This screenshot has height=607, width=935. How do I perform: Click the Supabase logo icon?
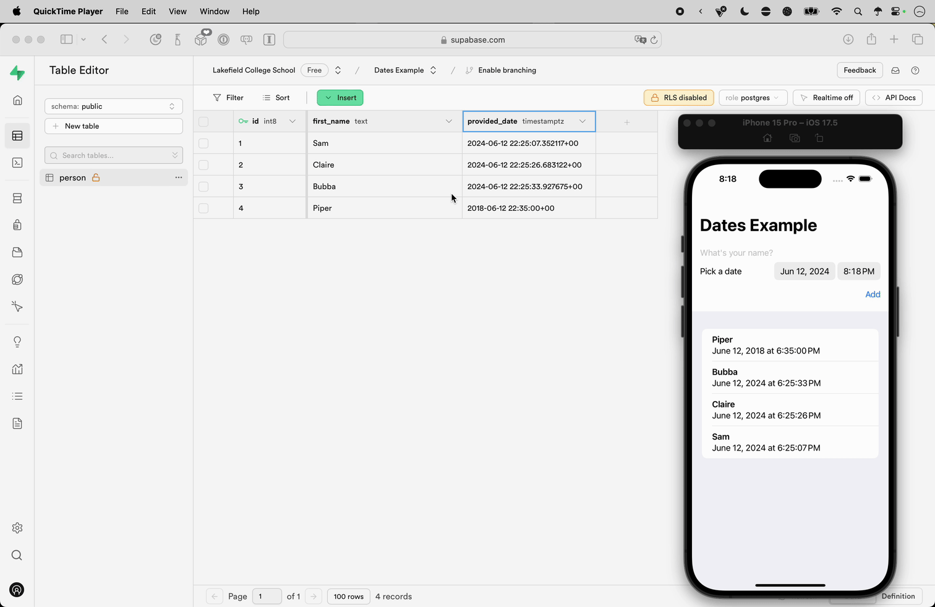(x=17, y=73)
